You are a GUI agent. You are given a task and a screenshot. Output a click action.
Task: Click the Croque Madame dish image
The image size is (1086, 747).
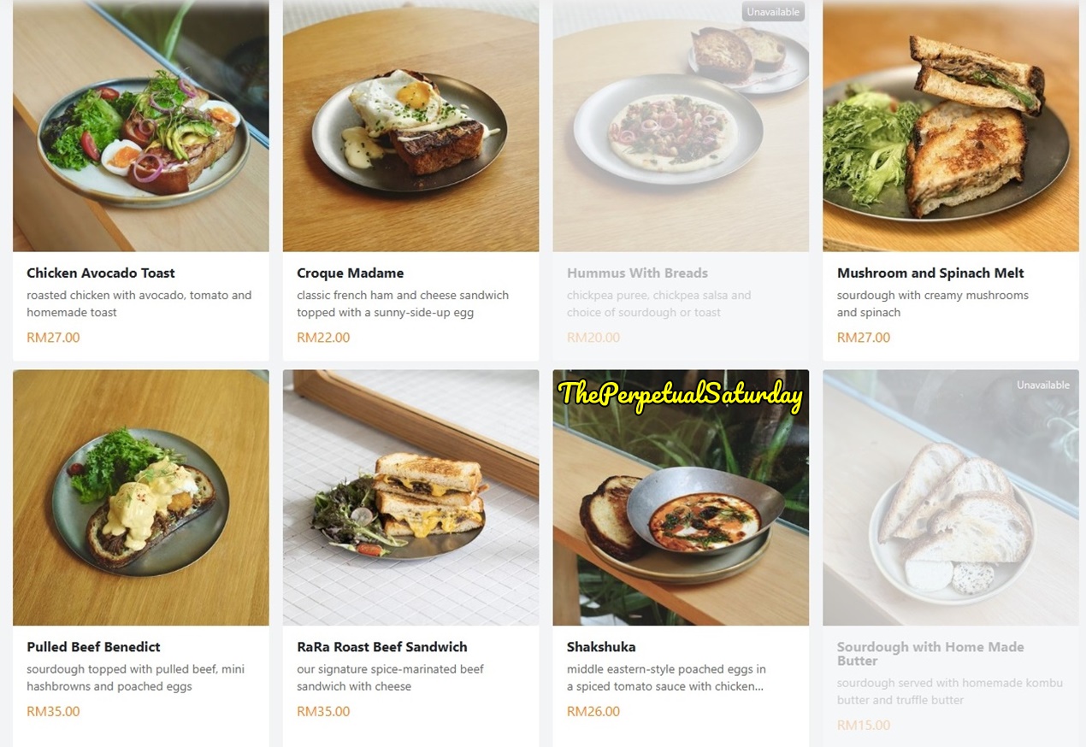click(x=410, y=126)
